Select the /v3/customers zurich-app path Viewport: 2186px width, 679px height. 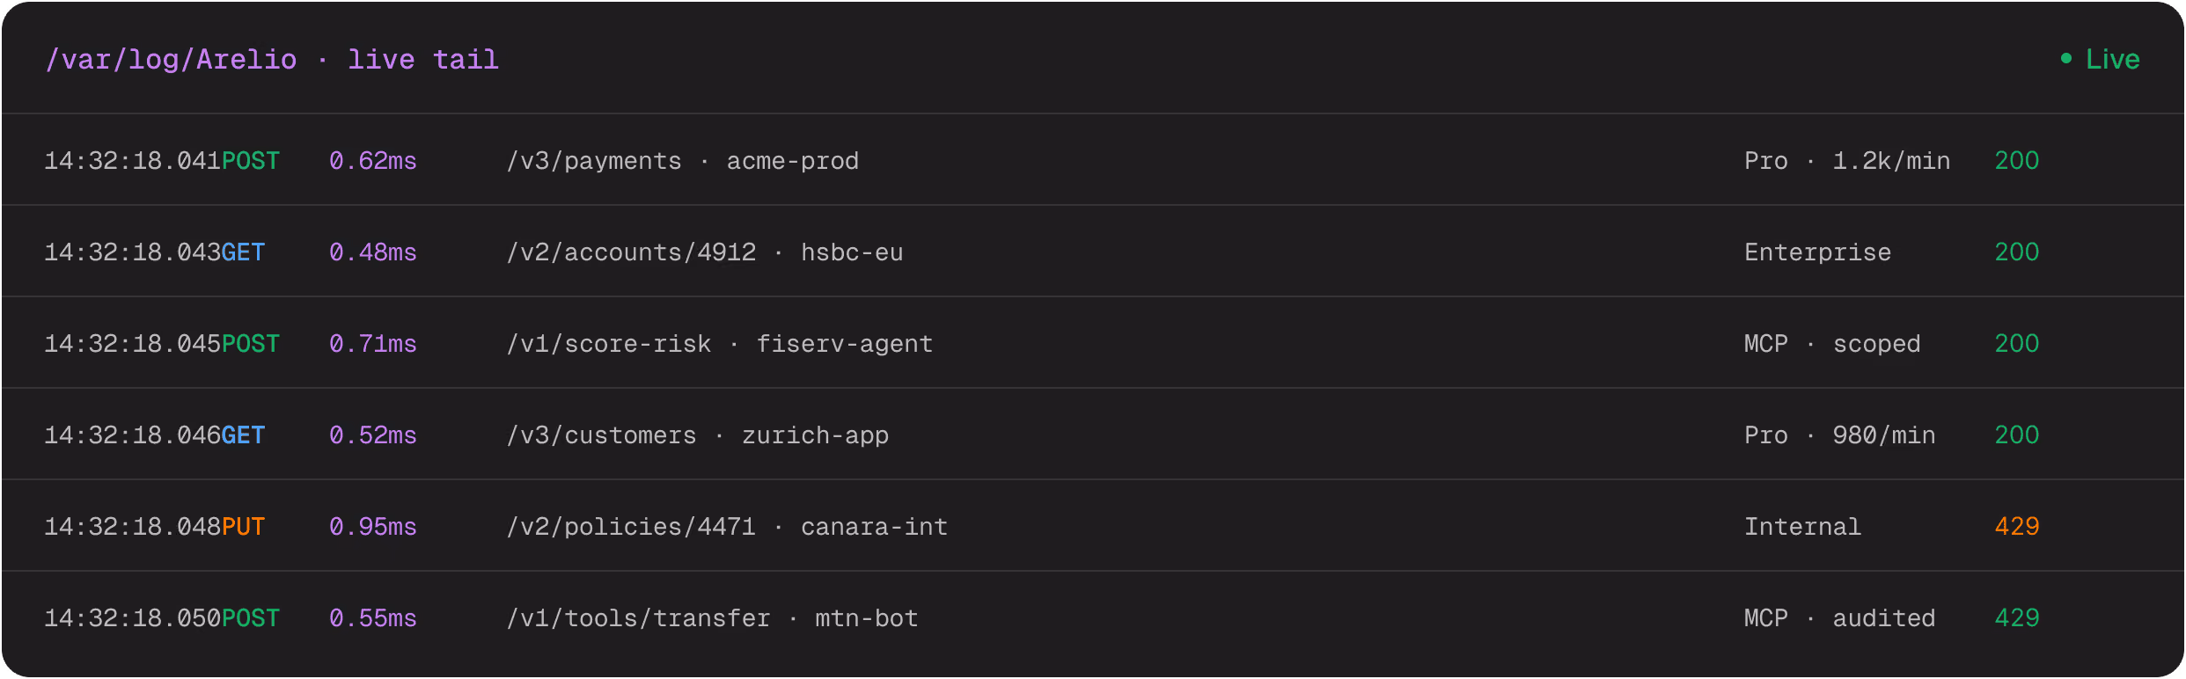[697, 435]
